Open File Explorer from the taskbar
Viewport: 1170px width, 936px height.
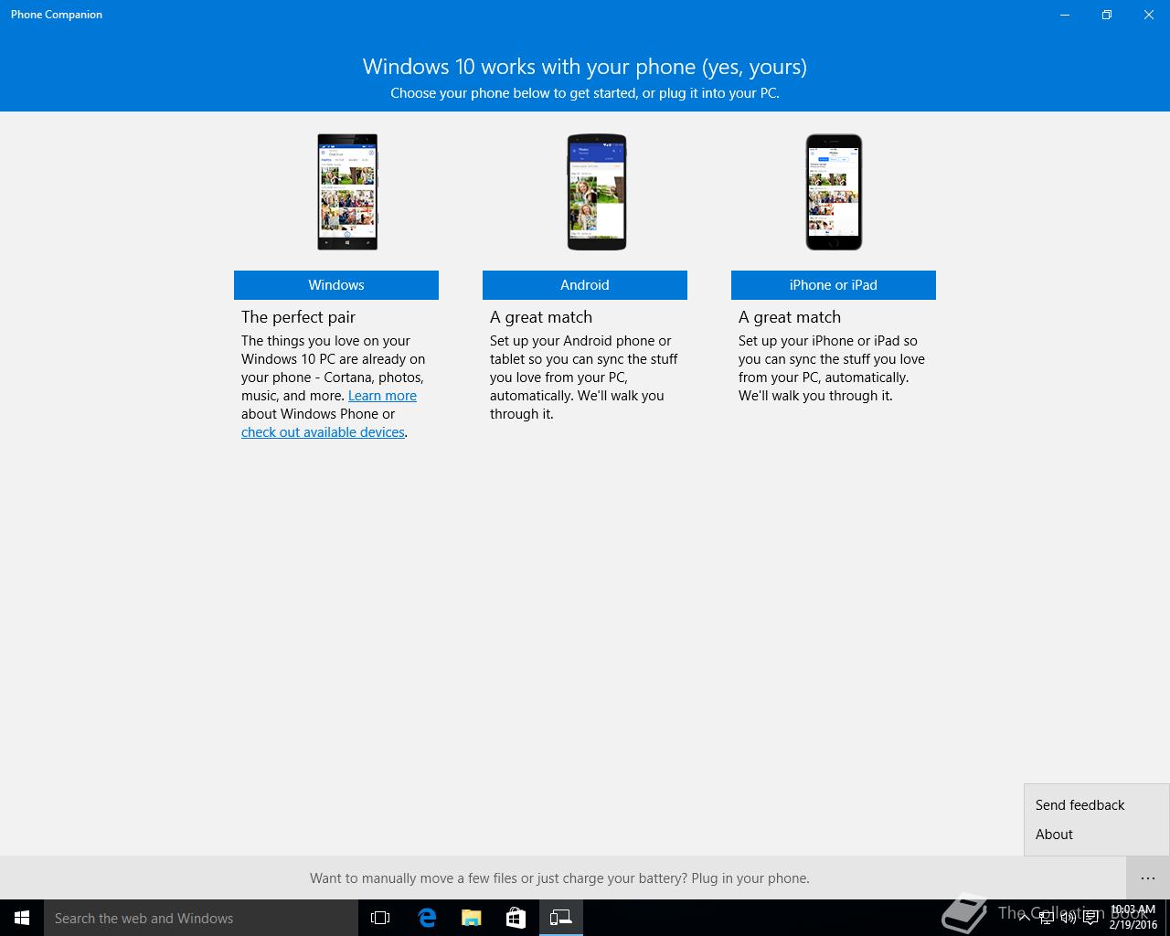(x=471, y=918)
